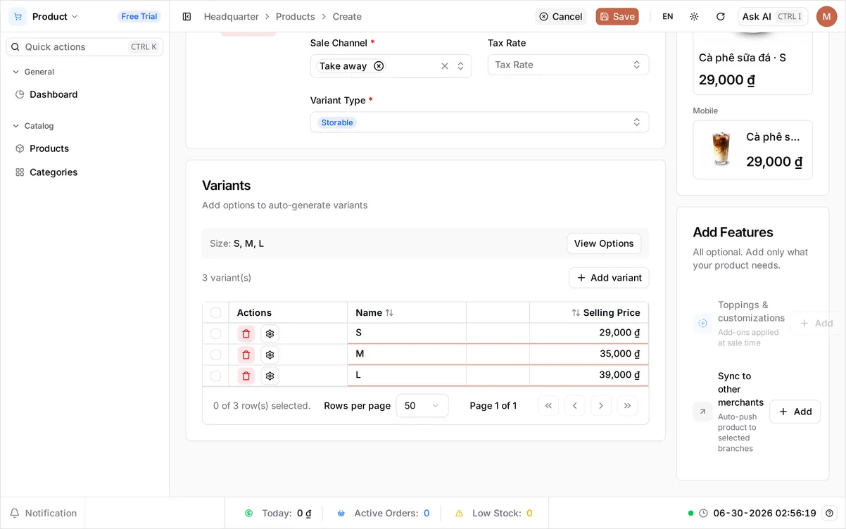Image resolution: width=846 pixels, height=529 pixels.
Task: Open settings gear for variant M
Action: pyautogui.click(x=270, y=355)
